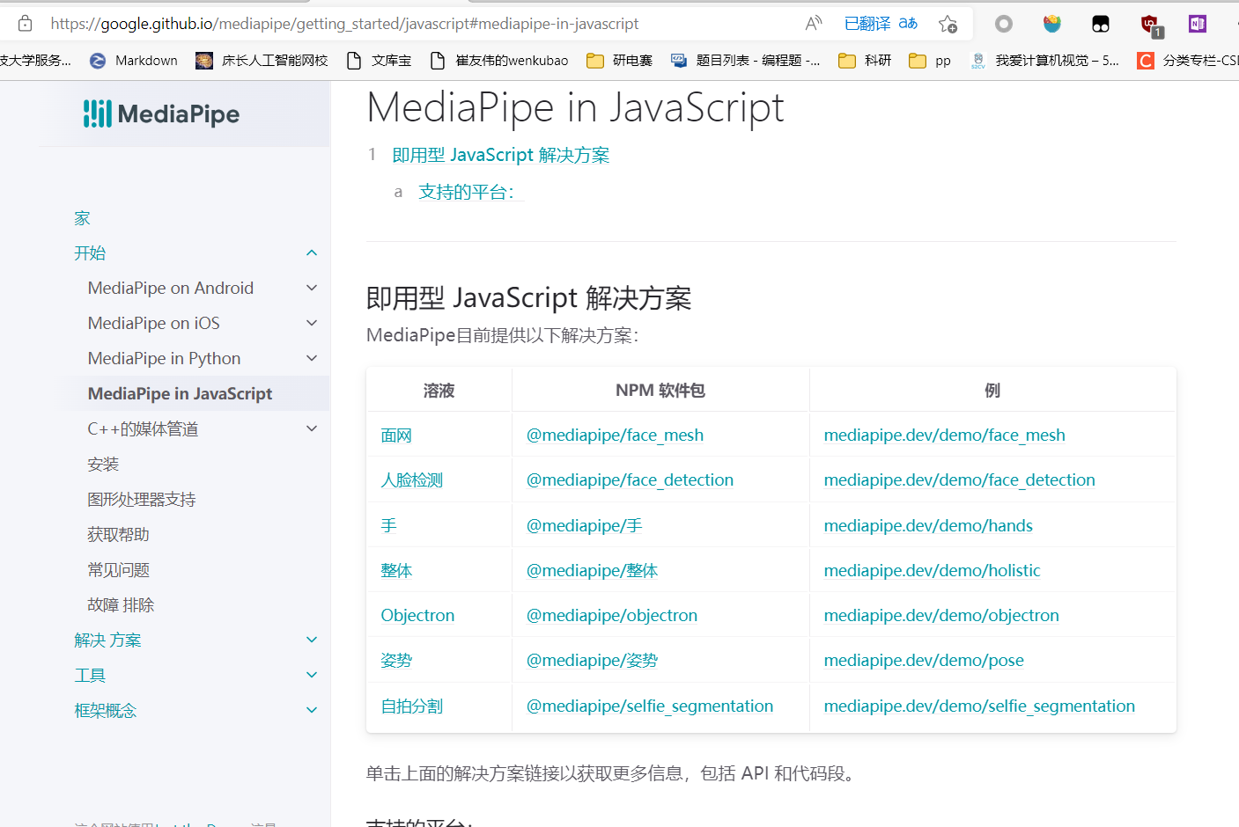Start read aloud from the address bar icon
The width and height of the screenshot is (1239, 827).
click(x=812, y=24)
